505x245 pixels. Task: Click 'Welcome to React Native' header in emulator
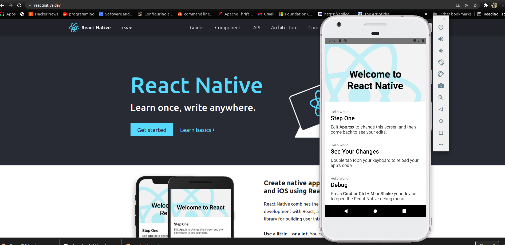[375, 80]
